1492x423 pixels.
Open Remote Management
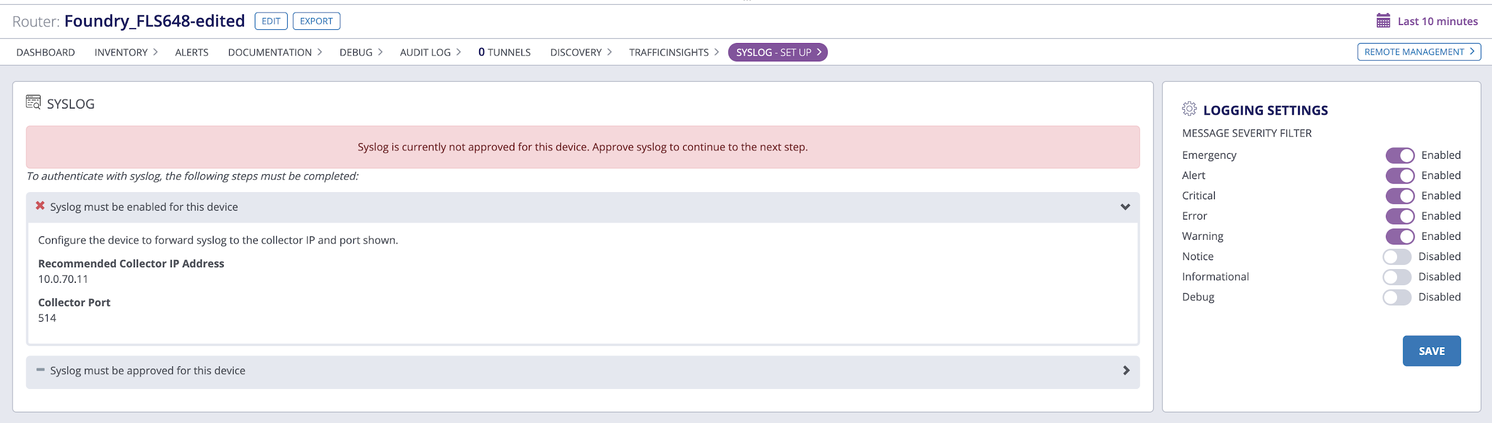point(1419,52)
